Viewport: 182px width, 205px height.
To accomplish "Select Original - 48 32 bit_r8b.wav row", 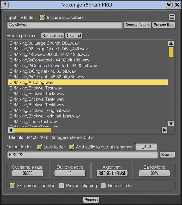I will [x=88, y=77].
